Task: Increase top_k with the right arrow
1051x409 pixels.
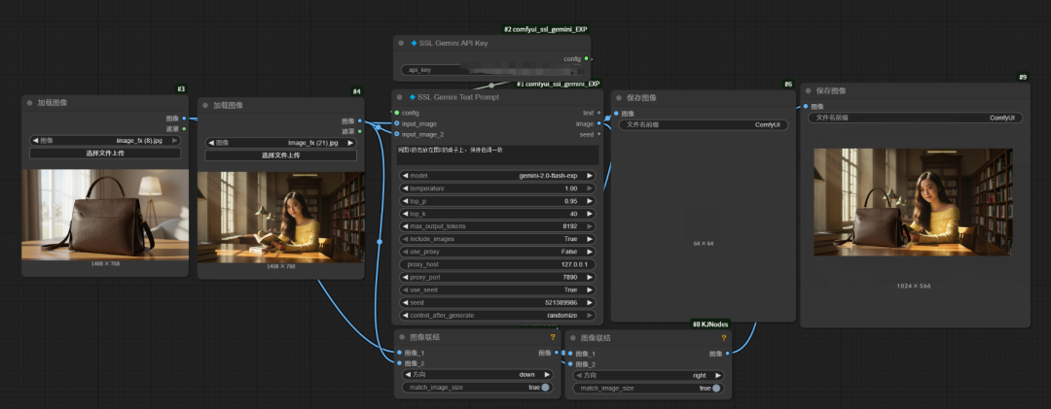Action: (x=589, y=214)
